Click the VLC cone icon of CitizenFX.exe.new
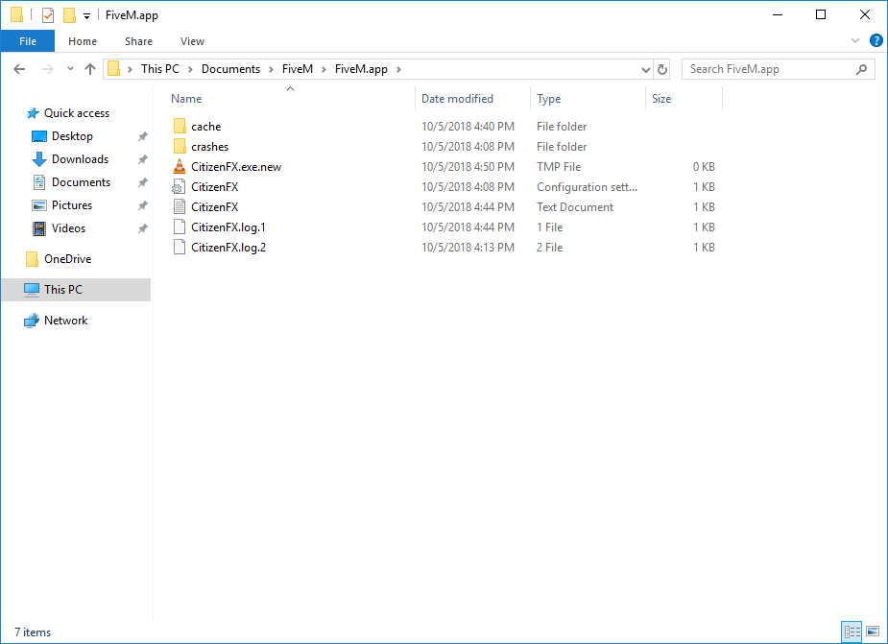This screenshot has height=644, width=888. (x=180, y=167)
